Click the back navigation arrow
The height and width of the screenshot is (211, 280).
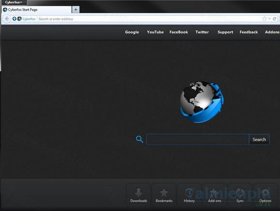click(x=7, y=19)
